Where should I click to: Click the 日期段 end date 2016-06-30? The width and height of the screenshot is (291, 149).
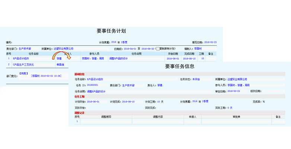(x=147, y=48)
